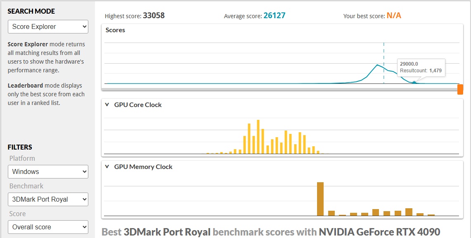Open the Platform Windows dropdown
Screen dimensions: 471x238
(x=48, y=171)
